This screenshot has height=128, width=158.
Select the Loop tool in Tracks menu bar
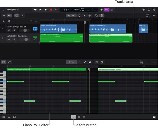[x=79, y=16]
